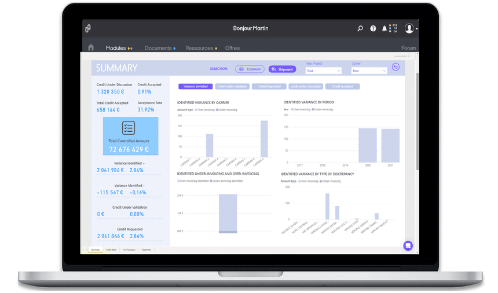The height and width of the screenshot is (293, 498).
Task: Expand the Carrier dropdown
Action: point(369,71)
